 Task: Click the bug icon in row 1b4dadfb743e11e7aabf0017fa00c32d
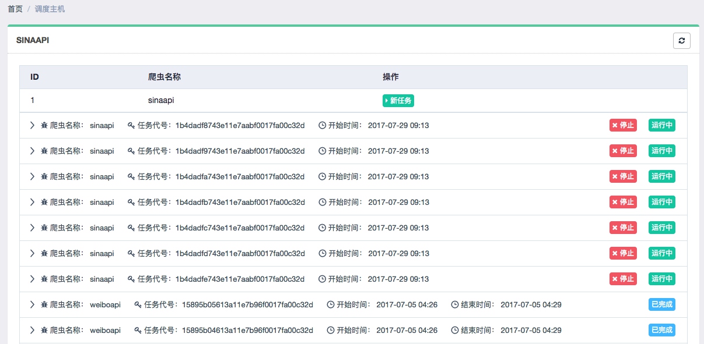tap(44, 202)
